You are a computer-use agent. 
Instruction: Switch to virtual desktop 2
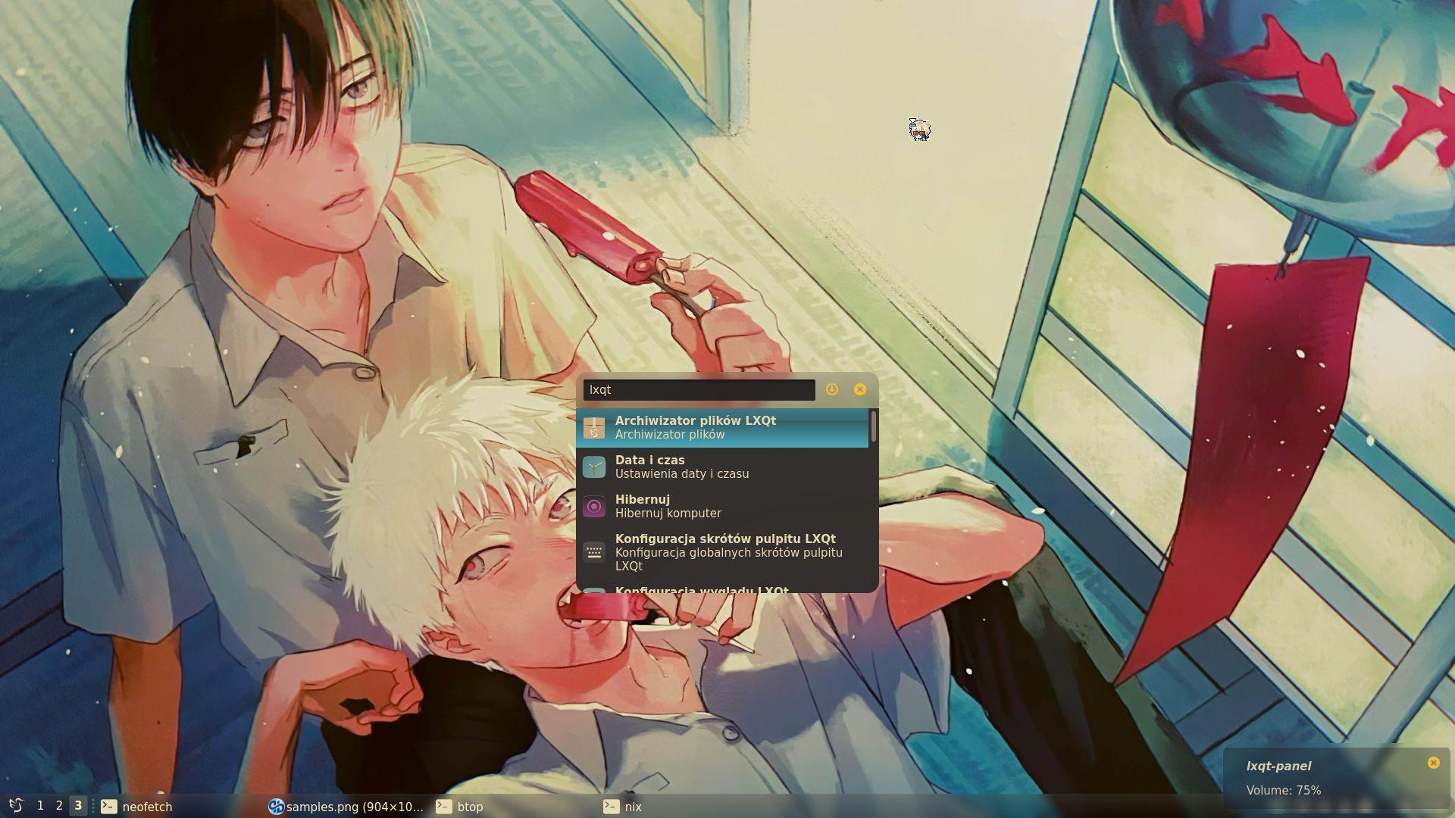(x=59, y=806)
